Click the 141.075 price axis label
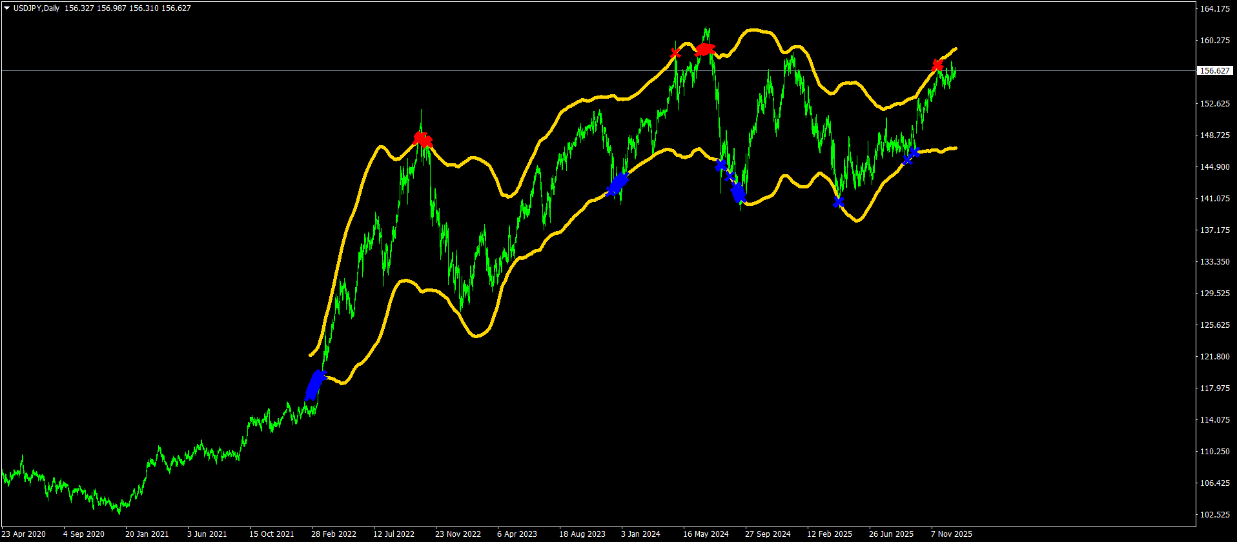1237x542 pixels. [1214, 199]
